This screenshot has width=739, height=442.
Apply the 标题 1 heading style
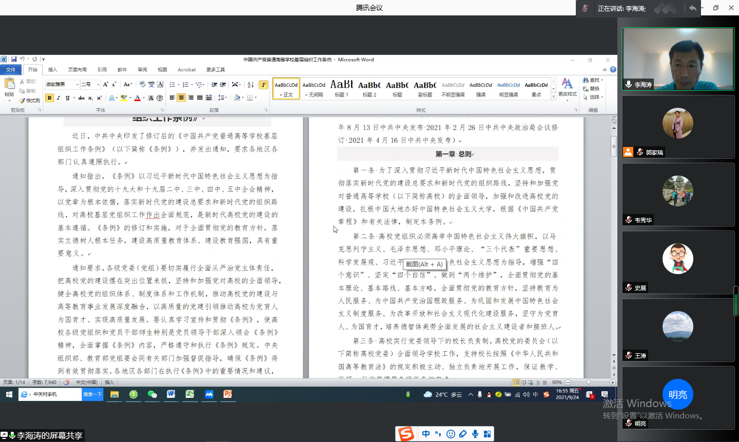(x=341, y=88)
